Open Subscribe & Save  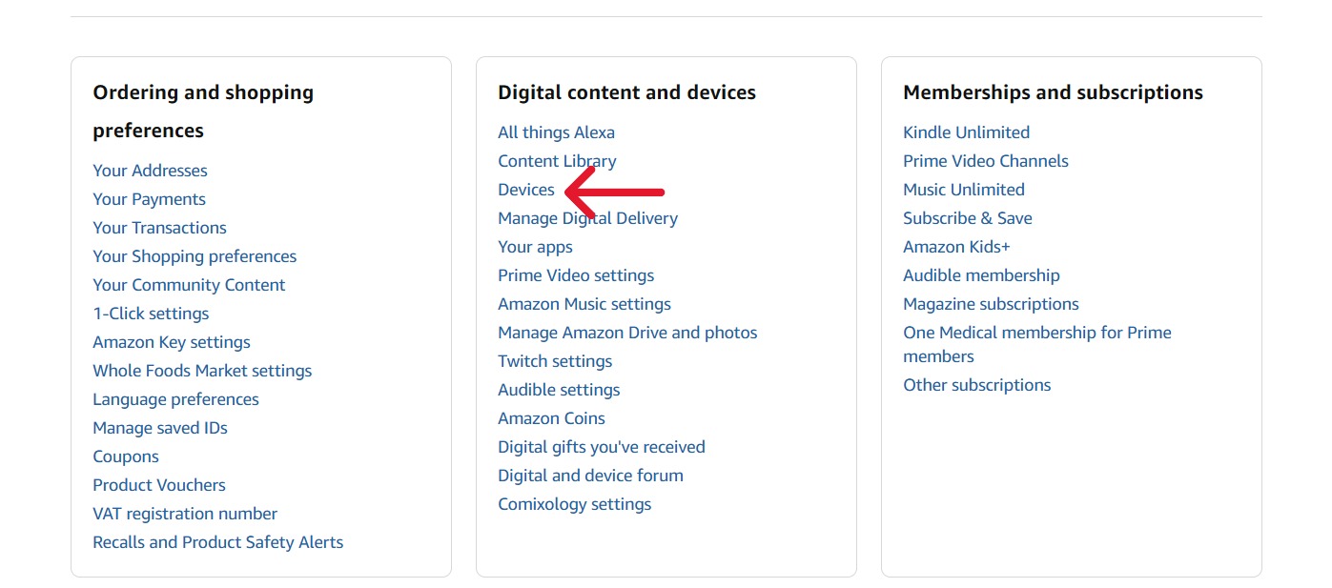(968, 218)
